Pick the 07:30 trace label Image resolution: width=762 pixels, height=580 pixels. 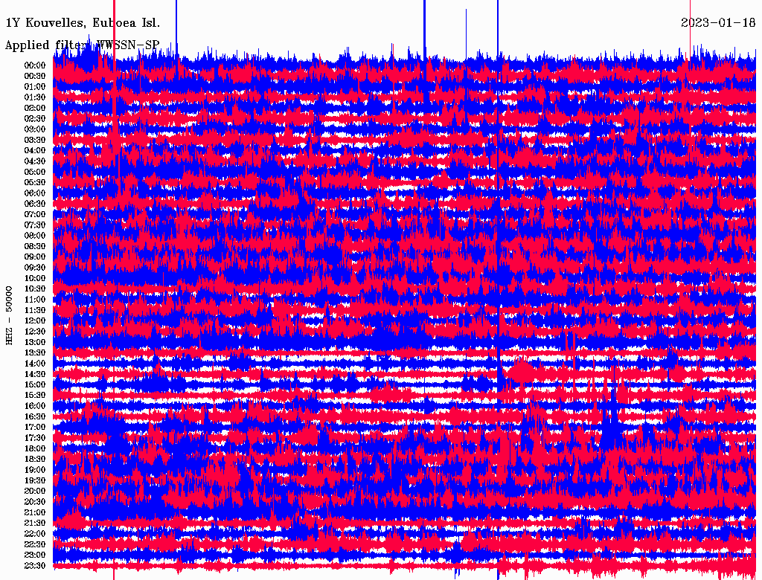[x=35, y=225]
